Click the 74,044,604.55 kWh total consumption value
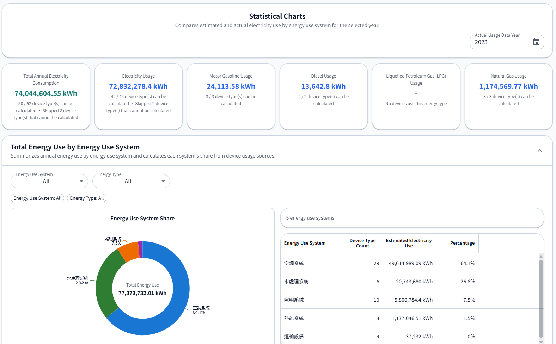Image resolution: width=556 pixels, height=344 pixels. pyautogui.click(x=46, y=93)
